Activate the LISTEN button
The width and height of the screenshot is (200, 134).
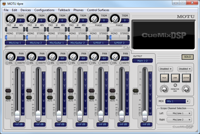coord(186,78)
